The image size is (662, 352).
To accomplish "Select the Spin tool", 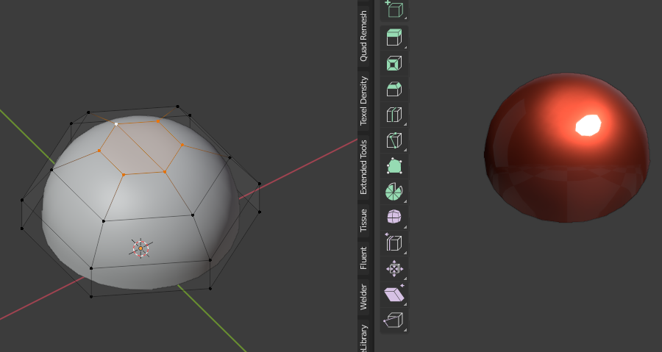I will coord(394,192).
